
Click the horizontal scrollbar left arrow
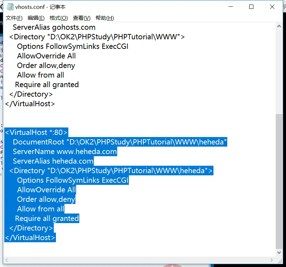point(7,260)
